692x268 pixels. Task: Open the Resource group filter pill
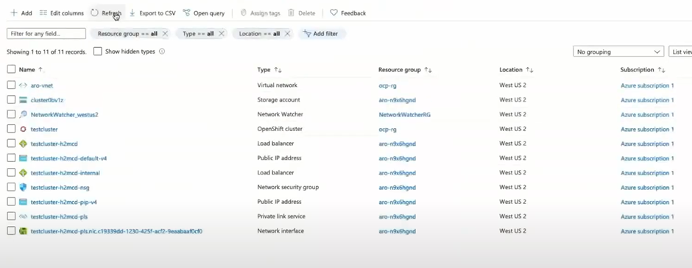(127, 34)
